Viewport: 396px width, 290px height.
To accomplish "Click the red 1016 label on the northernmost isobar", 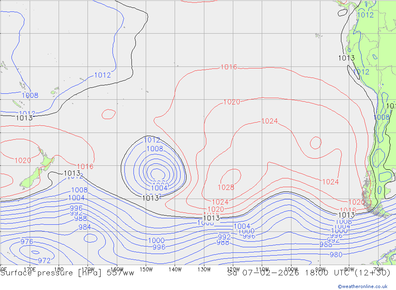I will (x=229, y=67).
